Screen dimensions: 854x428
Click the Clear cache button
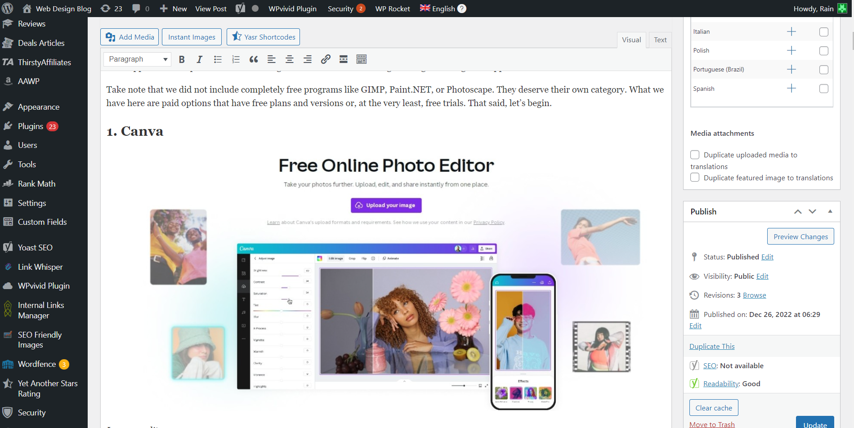(714, 408)
